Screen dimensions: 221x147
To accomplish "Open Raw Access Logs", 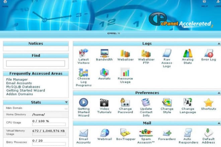I will pyautogui.click(x=167, y=58).
